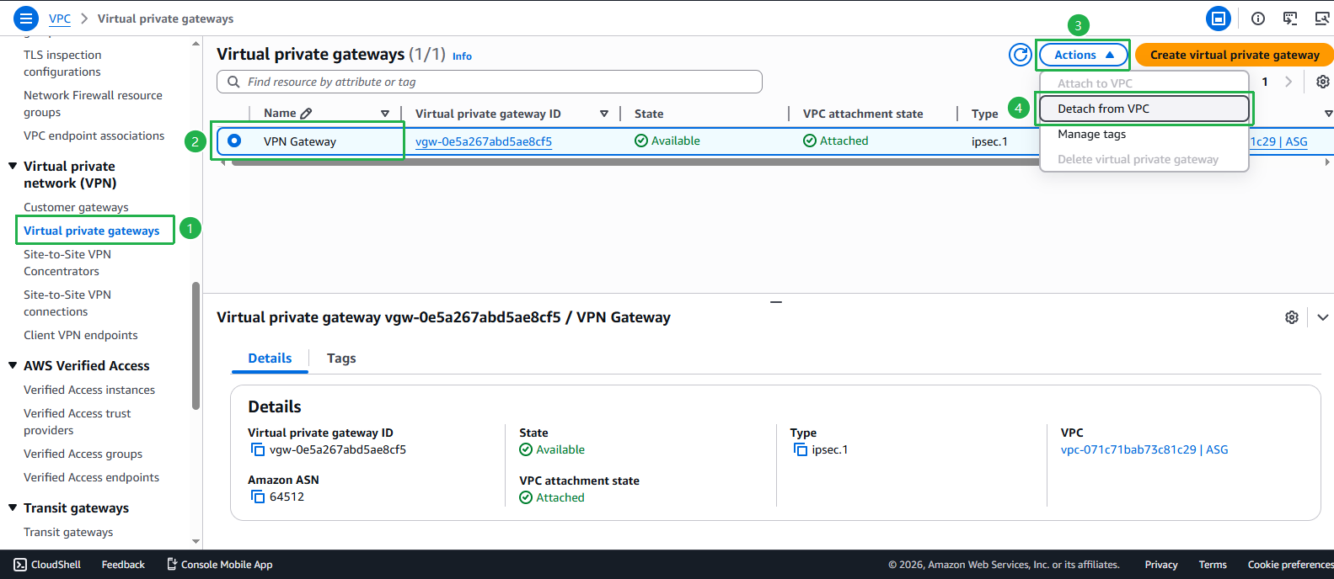Image resolution: width=1334 pixels, height=579 pixels.
Task: Click the search magnifier in filter box
Action: (x=233, y=82)
